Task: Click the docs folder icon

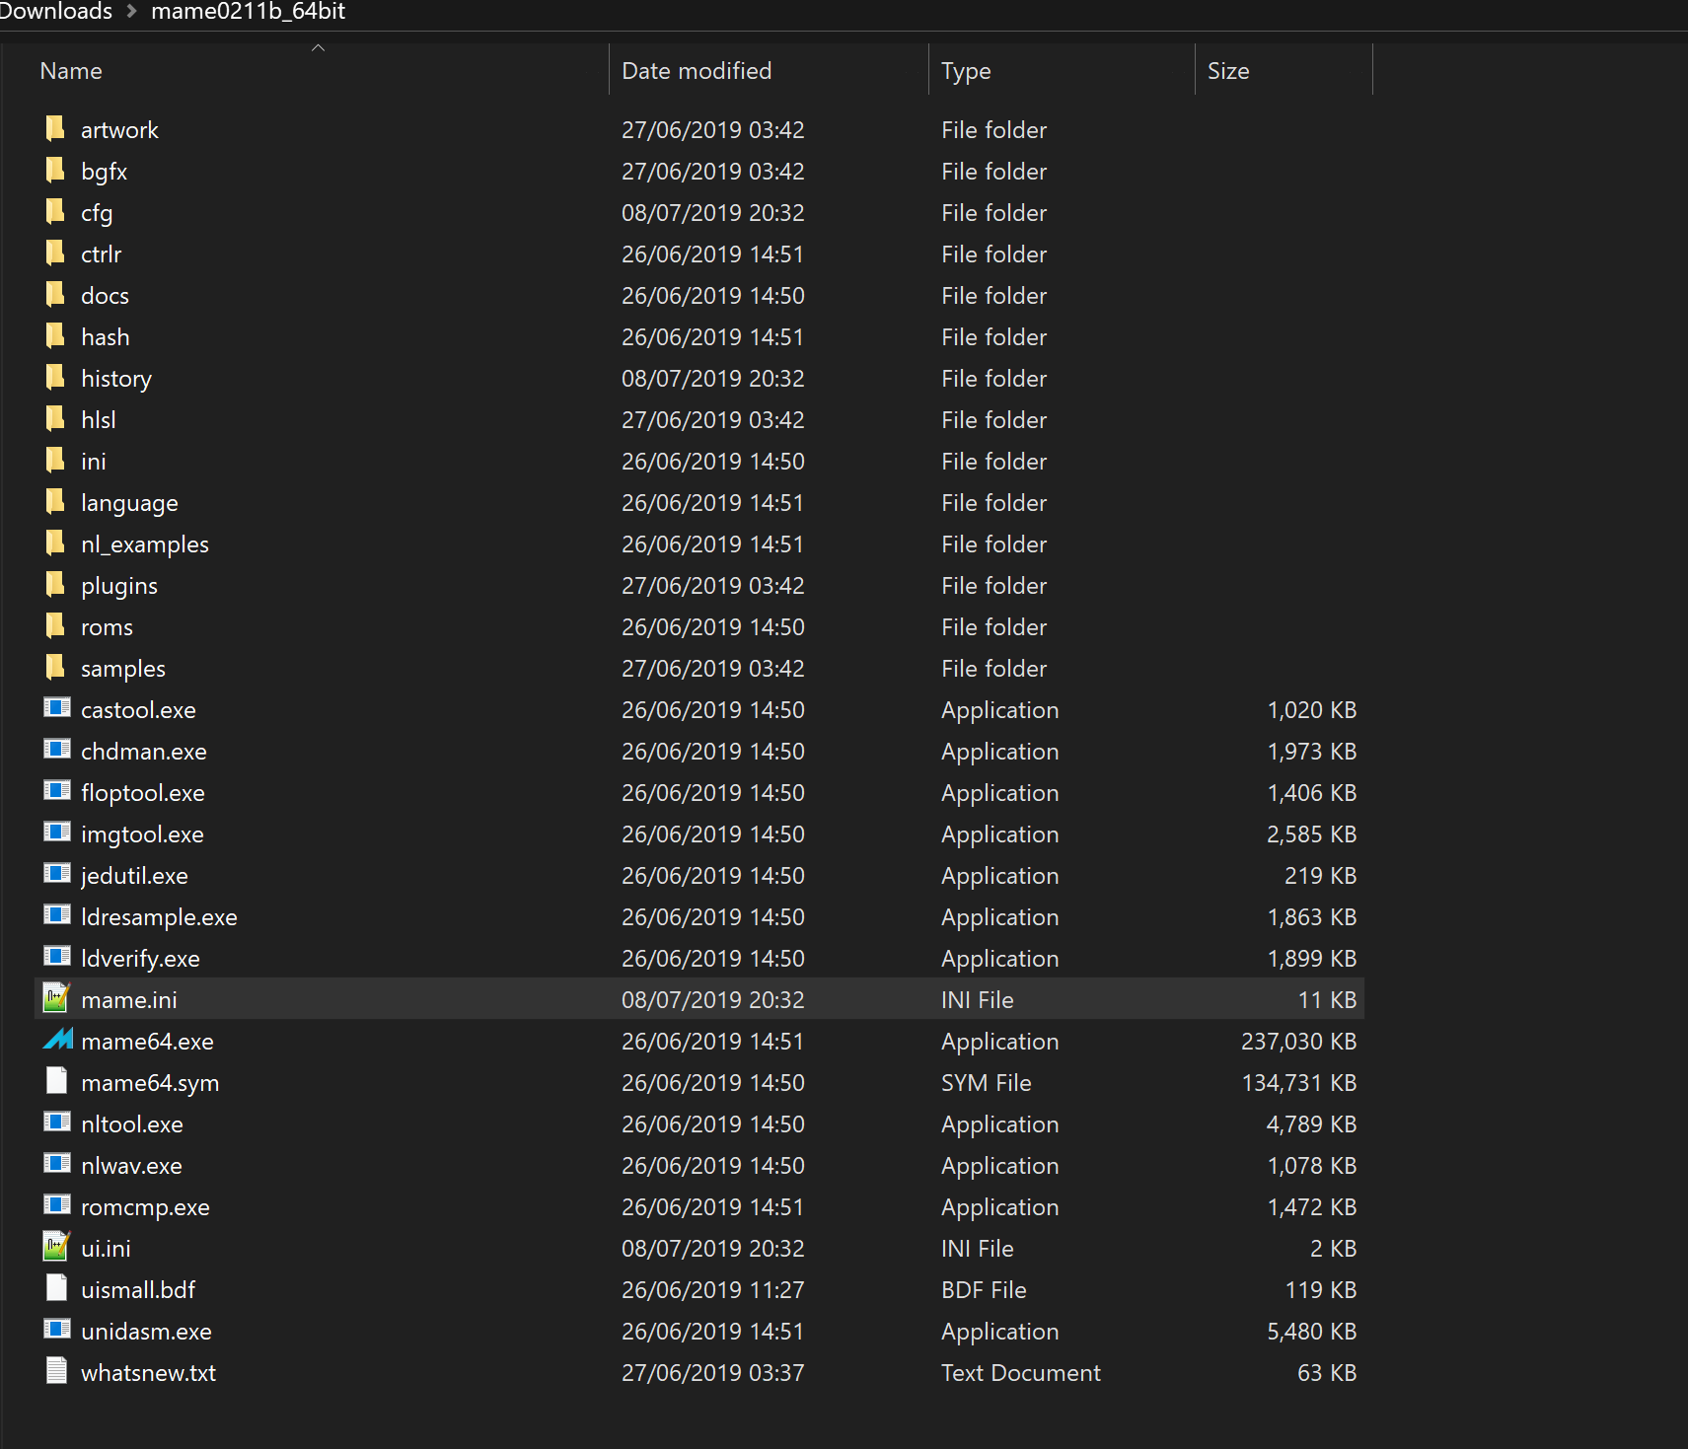Action: coord(55,294)
